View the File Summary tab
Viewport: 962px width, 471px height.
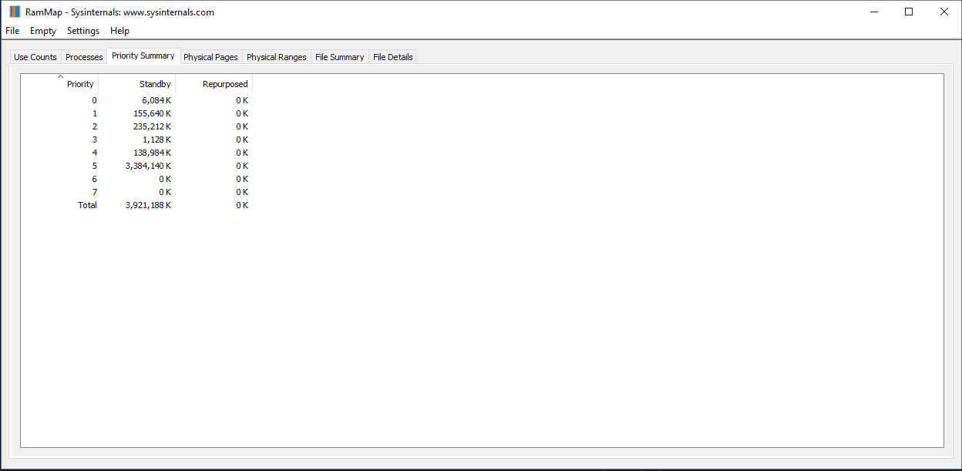[x=339, y=56]
